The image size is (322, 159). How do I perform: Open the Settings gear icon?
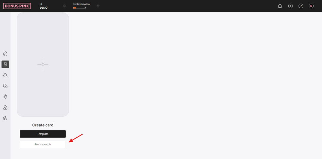click(x=5, y=118)
